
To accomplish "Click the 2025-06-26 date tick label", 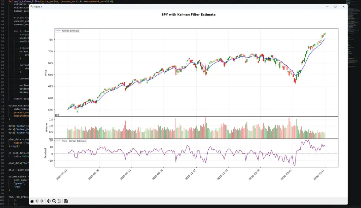I will [x=93, y=175].
